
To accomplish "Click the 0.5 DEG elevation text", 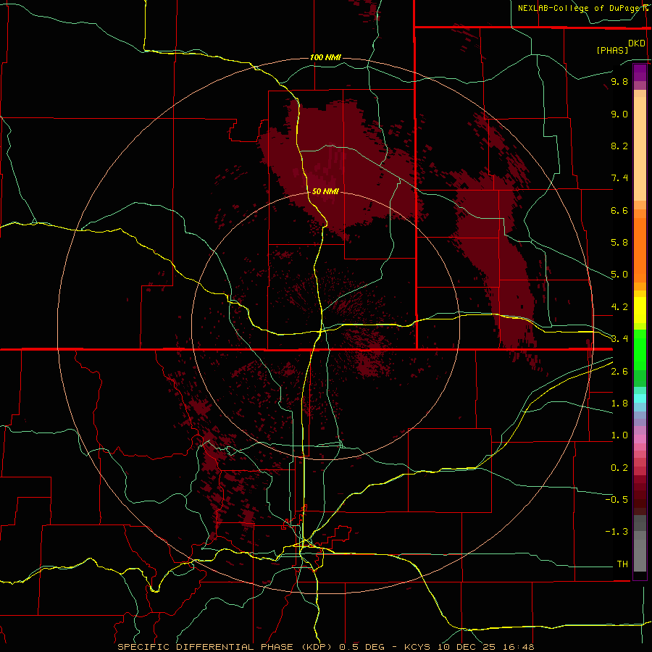I will [363, 647].
